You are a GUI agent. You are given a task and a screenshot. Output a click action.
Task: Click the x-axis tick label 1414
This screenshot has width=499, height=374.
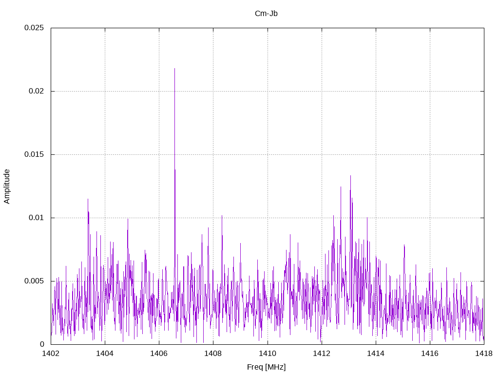coord(376,354)
